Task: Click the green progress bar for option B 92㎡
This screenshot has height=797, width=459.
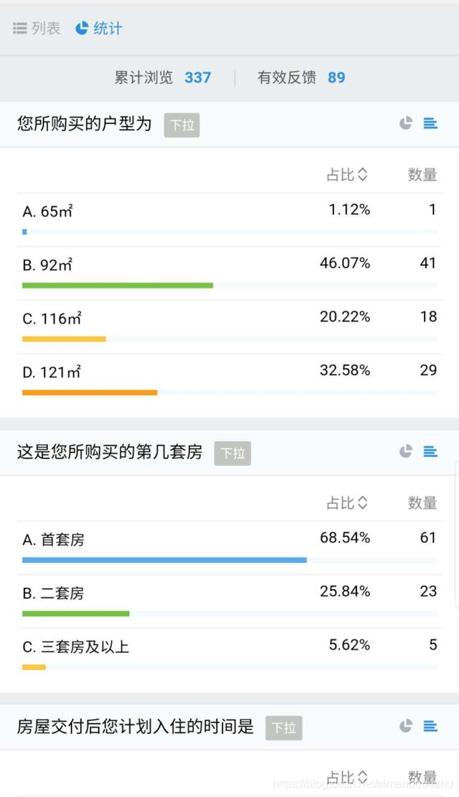Action: click(118, 285)
